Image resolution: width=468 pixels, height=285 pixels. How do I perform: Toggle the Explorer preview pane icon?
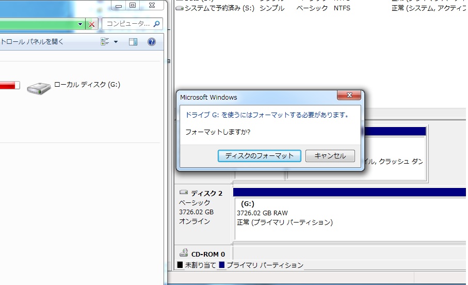(133, 42)
